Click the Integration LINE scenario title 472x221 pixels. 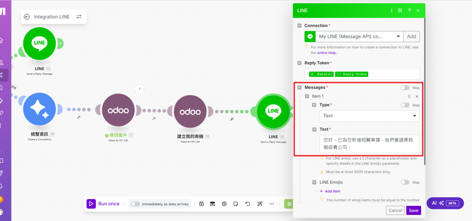[x=52, y=17]
